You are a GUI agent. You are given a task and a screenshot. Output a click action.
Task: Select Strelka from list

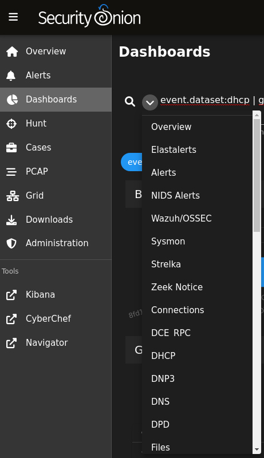click(x=197, y=264)
